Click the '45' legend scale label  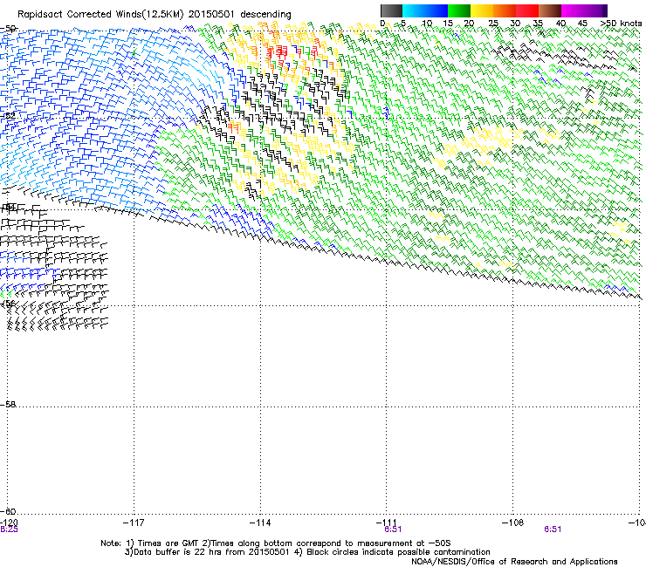582,24
